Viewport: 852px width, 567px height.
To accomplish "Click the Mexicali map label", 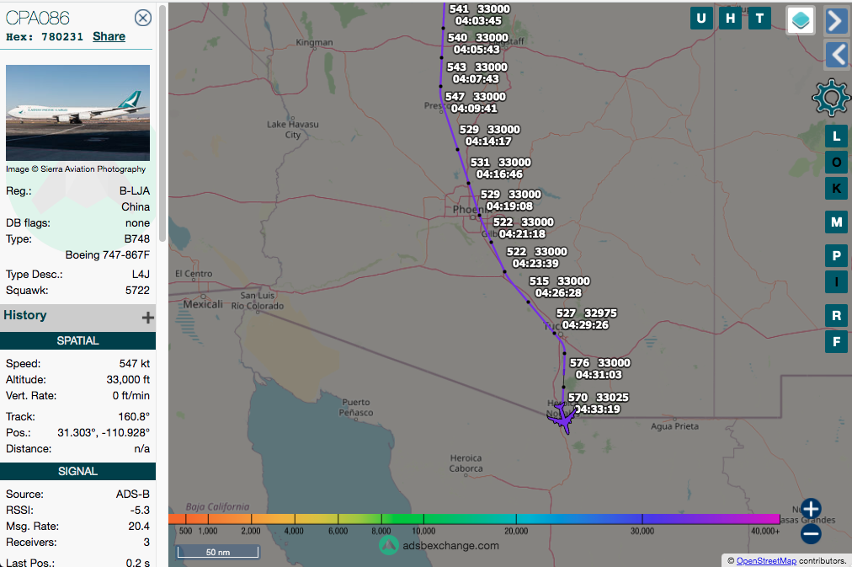I will pos(203,304).
